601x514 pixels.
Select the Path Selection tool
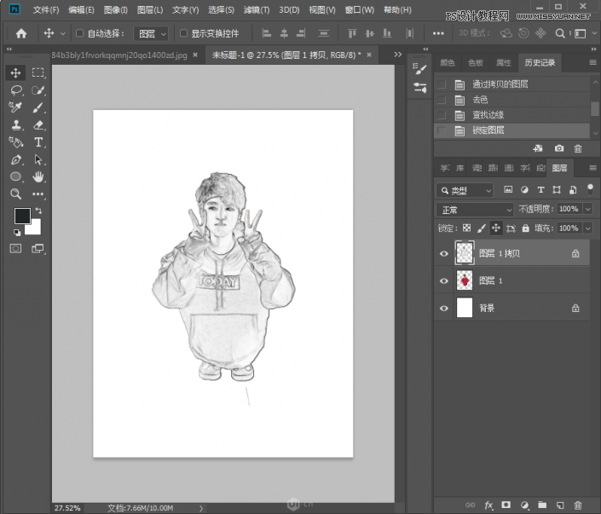click(x=38, y=159)
